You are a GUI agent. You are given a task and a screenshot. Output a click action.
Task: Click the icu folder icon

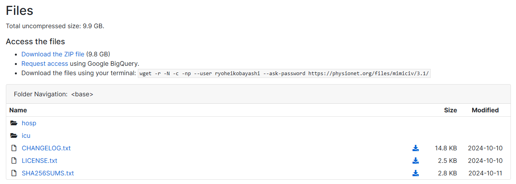[x=14, y=135]
